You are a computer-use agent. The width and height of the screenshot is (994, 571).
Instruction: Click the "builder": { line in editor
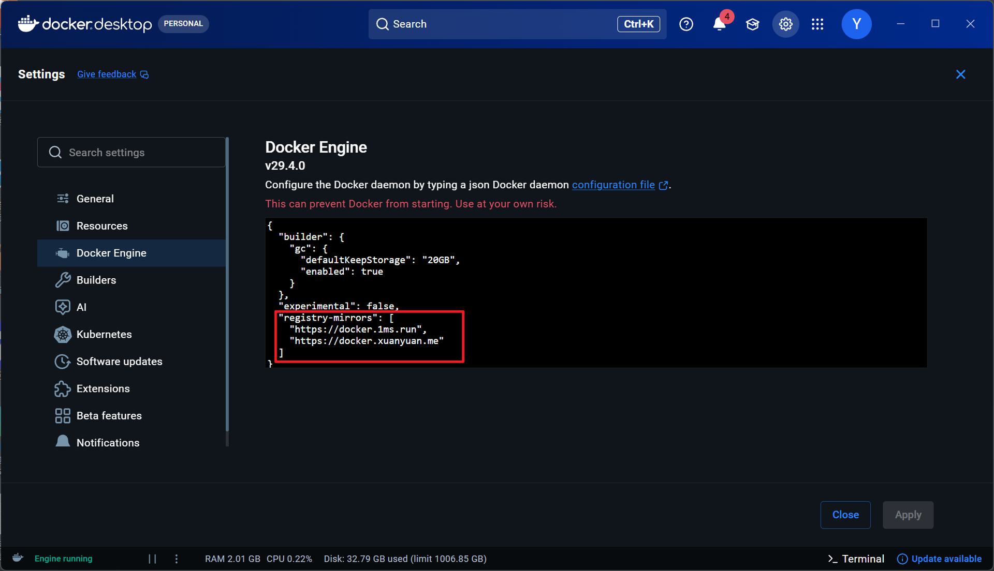pyautogui.click(x=311, y=237)
